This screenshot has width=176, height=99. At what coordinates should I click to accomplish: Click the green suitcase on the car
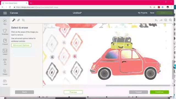122,46
